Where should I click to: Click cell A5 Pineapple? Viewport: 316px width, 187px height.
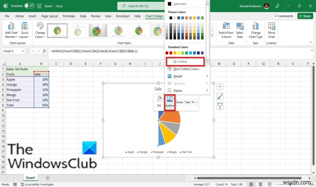click(x=20, y=90)
